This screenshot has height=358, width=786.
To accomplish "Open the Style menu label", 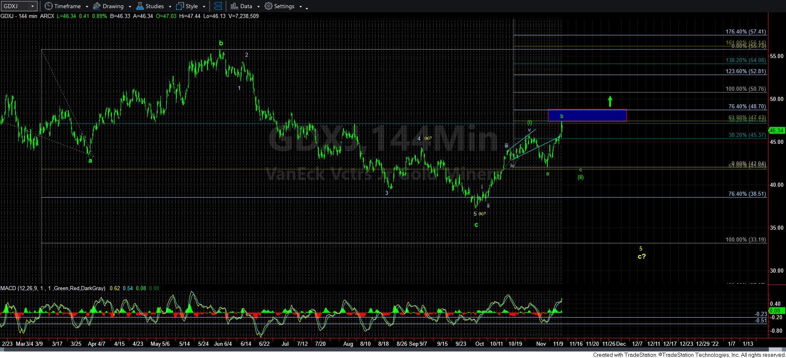I will click(192, 6).
